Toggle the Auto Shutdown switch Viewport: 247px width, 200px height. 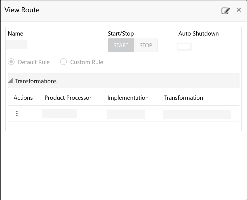(184, 47)
